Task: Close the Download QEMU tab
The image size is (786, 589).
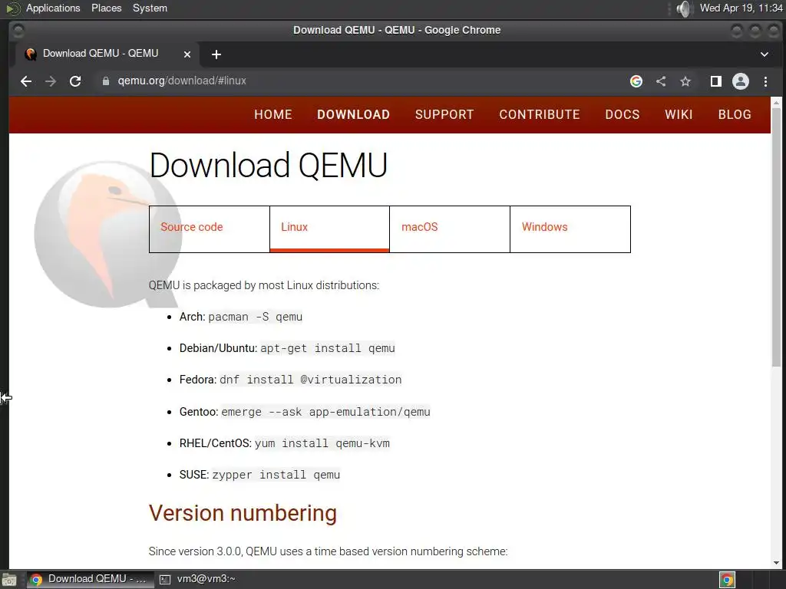Action: [x=187, y=54]
